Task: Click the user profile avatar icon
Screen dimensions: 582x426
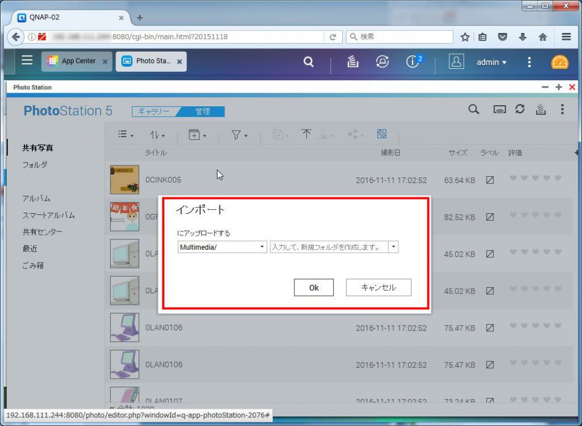Action: pyautogui.click(x=456, y=61)
